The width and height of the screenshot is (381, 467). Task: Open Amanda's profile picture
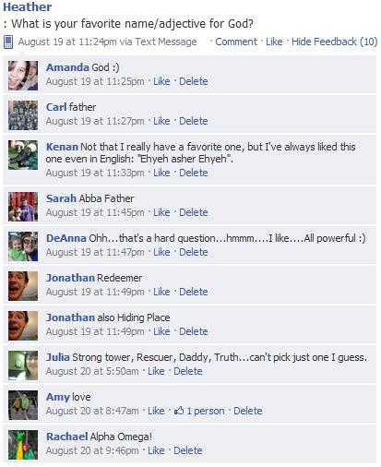tap(23, 76)
